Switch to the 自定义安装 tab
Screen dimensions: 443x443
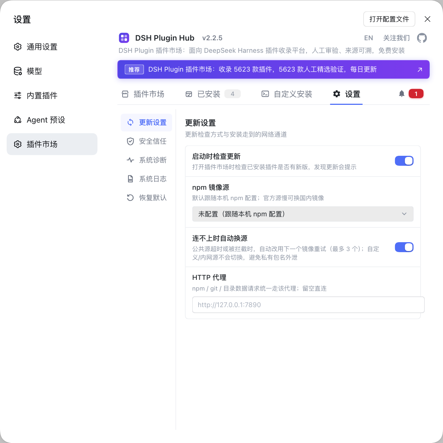pyautogui.click(x=287, y=94)
